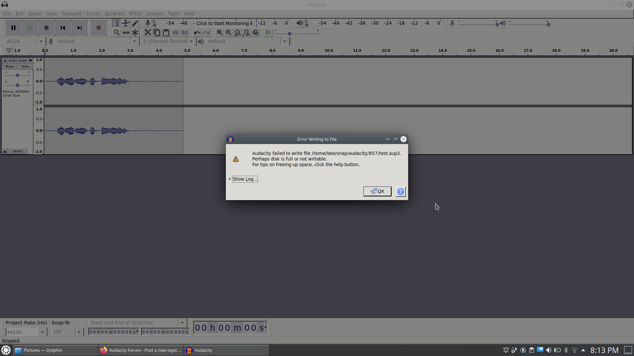This screenshot has width=634, height=356.
Task: Open the Transport menu
Action: (x=71, y=14)
